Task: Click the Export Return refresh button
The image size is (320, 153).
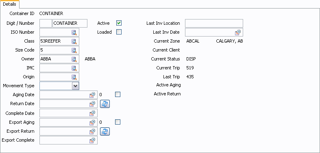Action: point(105,131)
